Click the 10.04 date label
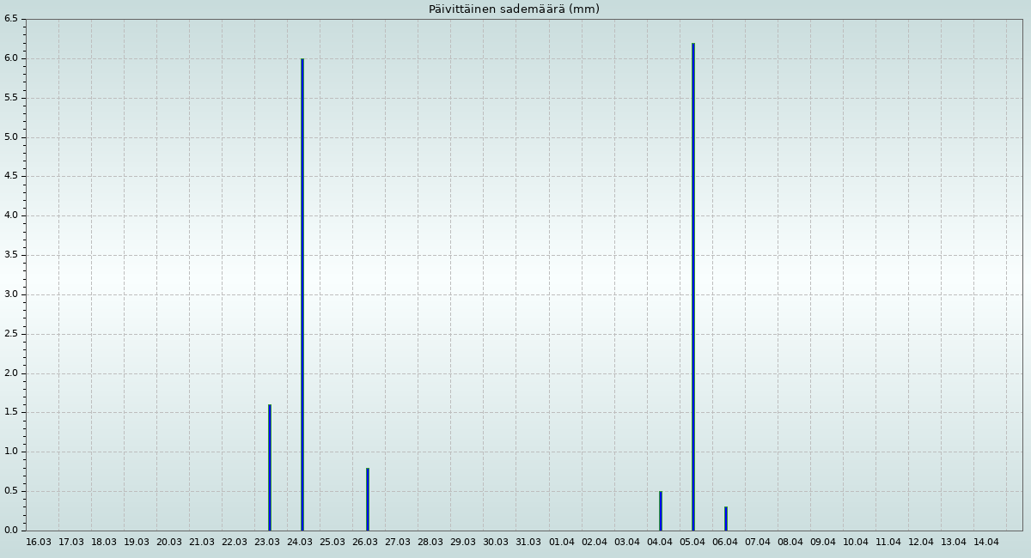Image resolution: width=1031 pixels, height=558 pixels. click(856, 543)
